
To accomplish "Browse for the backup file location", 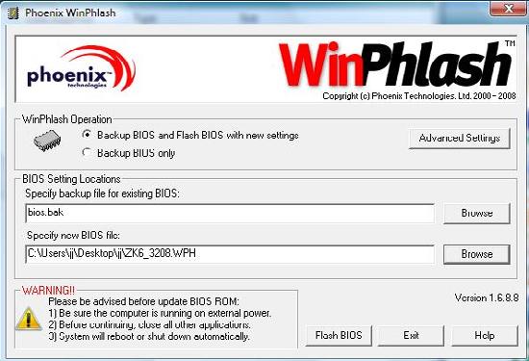I will 477,213.
